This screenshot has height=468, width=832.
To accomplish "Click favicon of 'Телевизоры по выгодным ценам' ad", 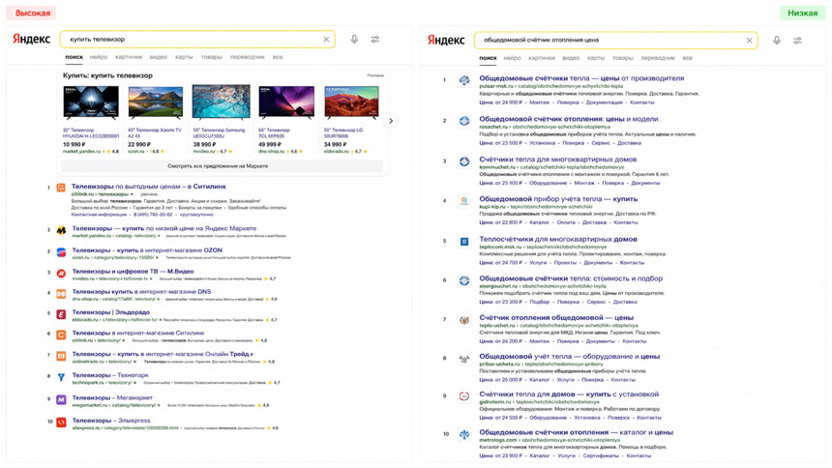I will pos(62,188).
